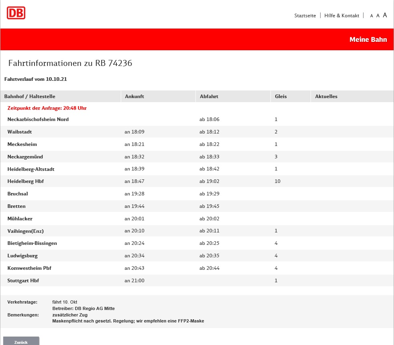
Task: Open the Startseite link
Action: [305, 16]
